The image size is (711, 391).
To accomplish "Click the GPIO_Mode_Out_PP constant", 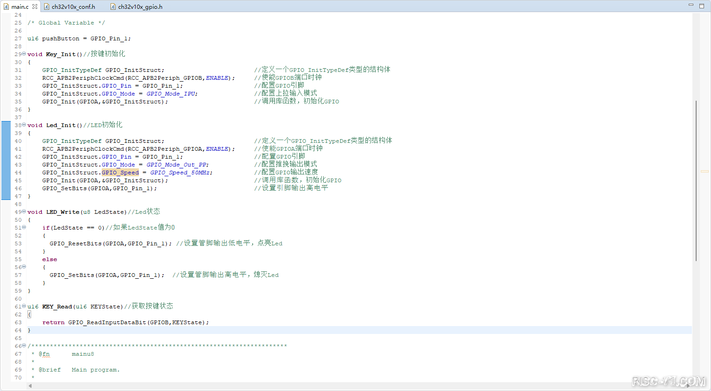I will pos(176,165).
